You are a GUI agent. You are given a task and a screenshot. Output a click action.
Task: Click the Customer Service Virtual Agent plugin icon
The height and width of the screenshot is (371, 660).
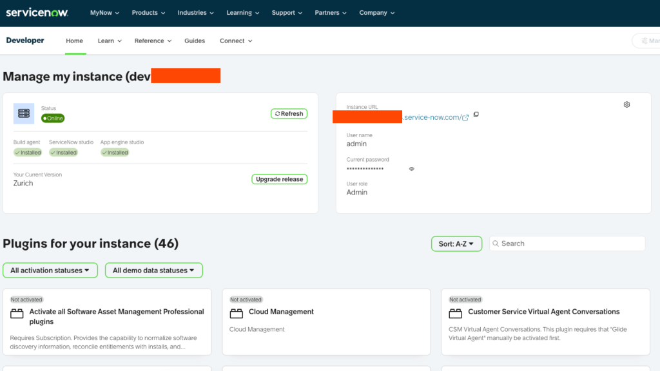click(x=455, y=313)
